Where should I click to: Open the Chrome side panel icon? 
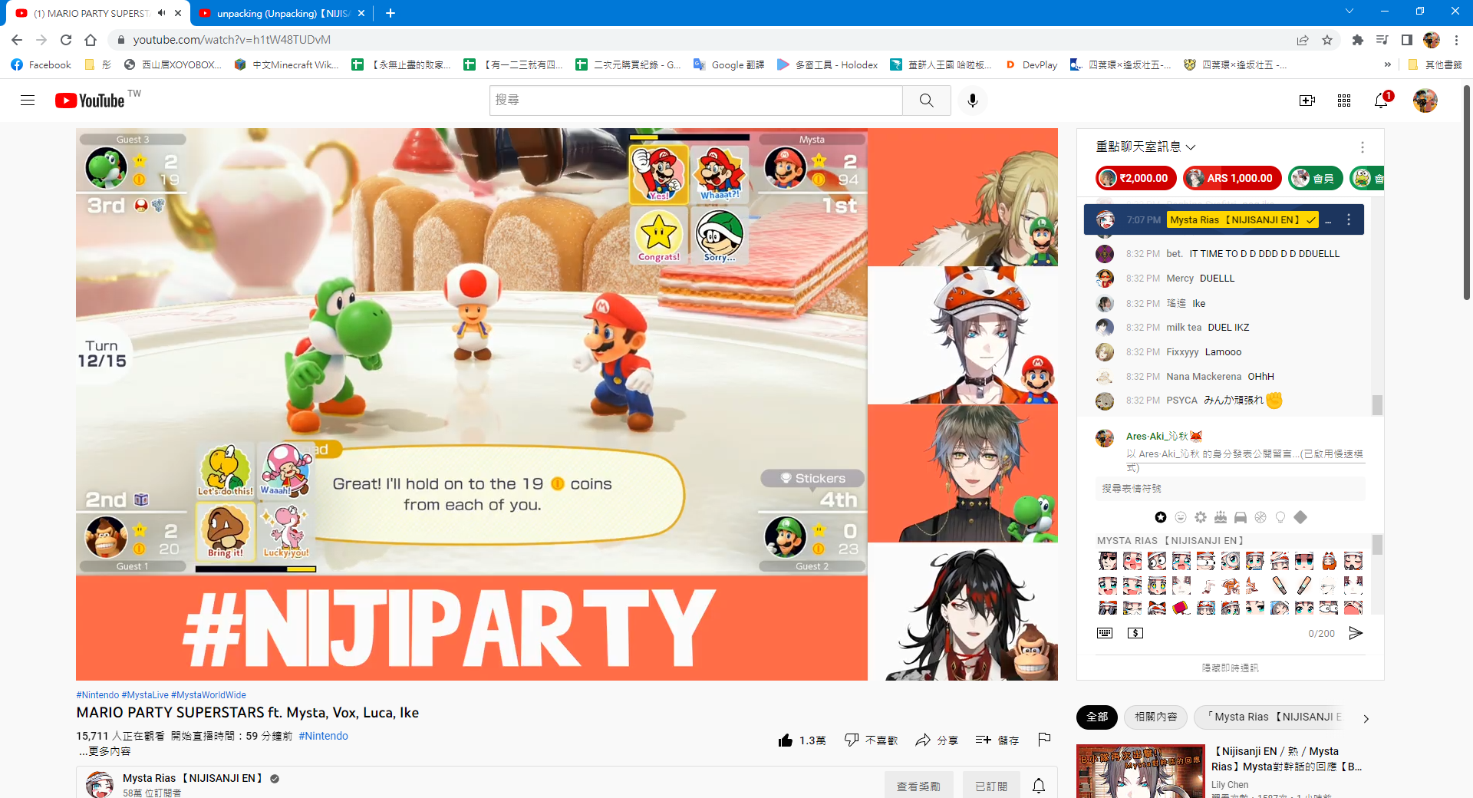click(1407, 40)
